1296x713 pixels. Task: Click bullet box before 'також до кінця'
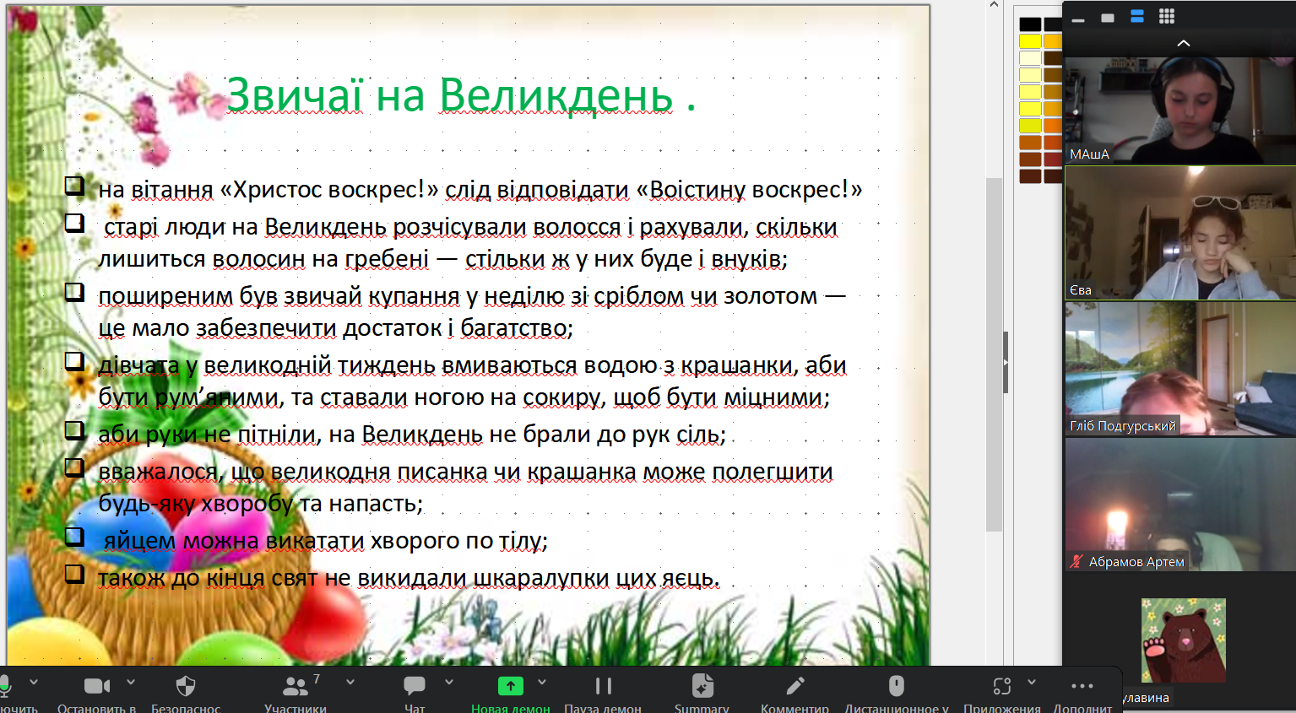pos(74,574)
